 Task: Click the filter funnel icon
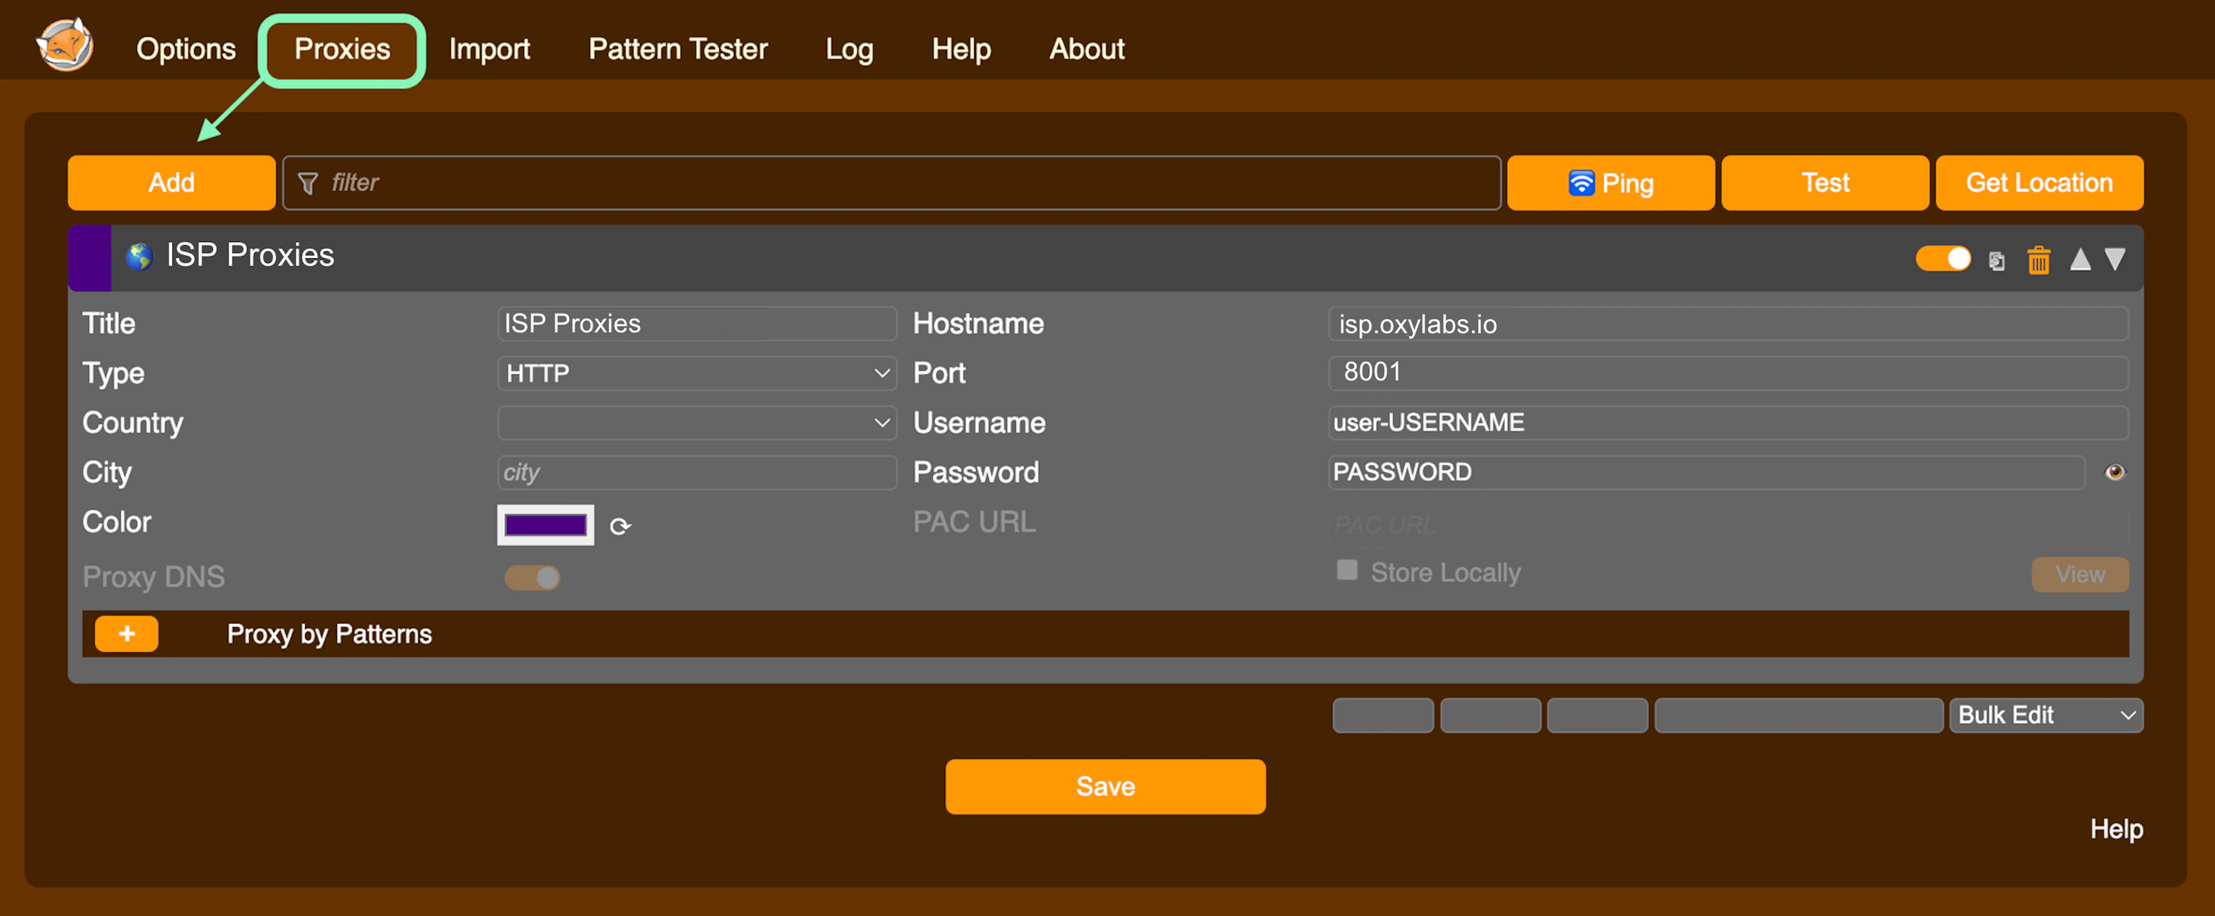click(308, 183)
